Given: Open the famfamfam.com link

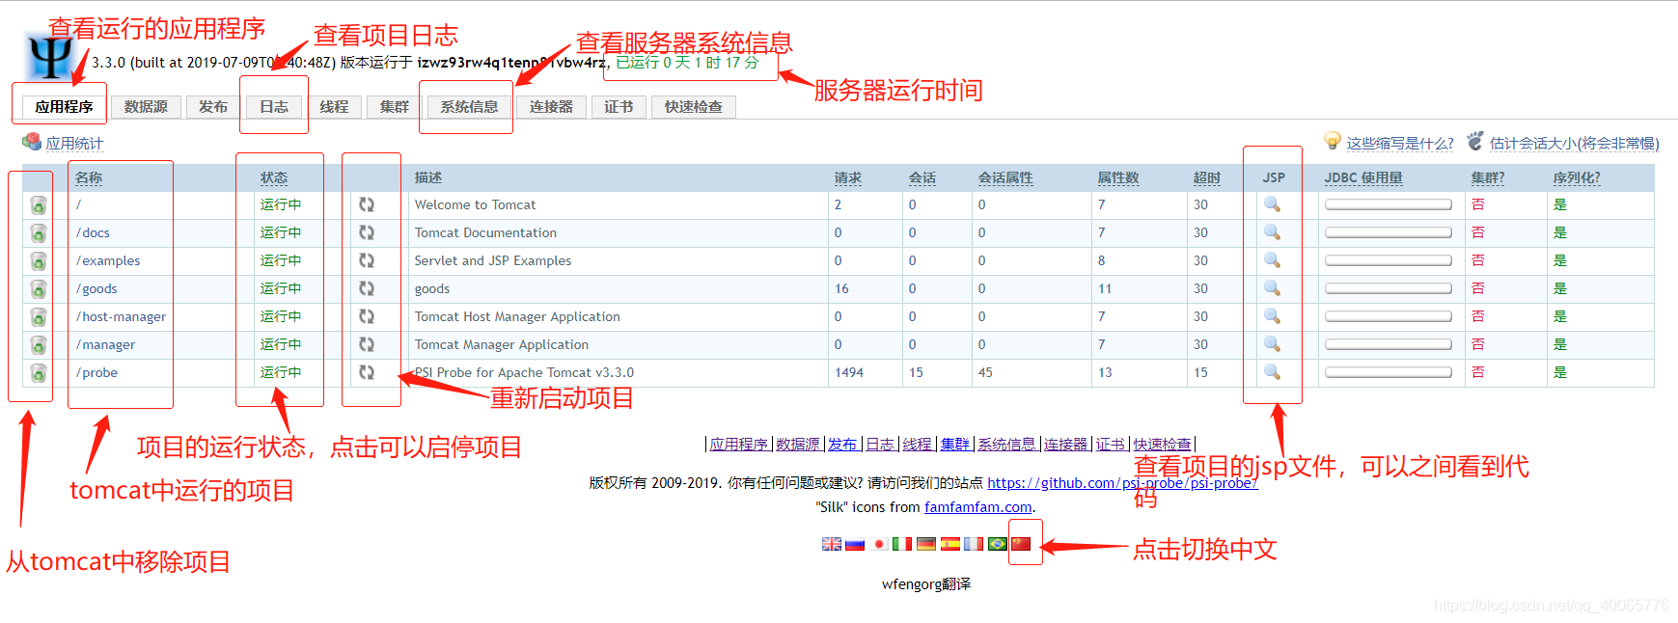Looking at the screenshot, I should click(978, 507).
